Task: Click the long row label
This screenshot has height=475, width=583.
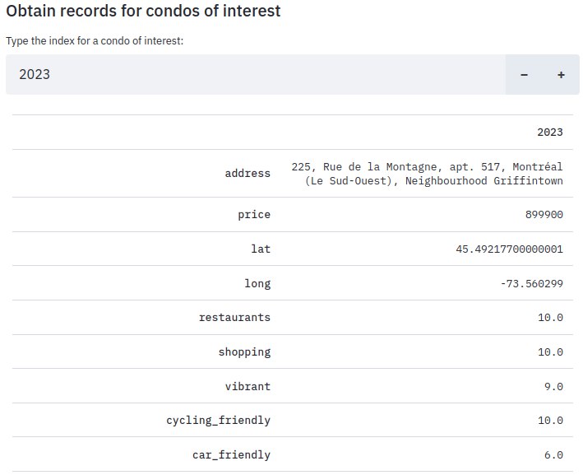Action: coord(257,283)
